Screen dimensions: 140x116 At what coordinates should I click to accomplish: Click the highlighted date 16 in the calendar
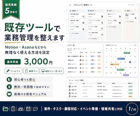pyautogui.click(x=130, y=62)
